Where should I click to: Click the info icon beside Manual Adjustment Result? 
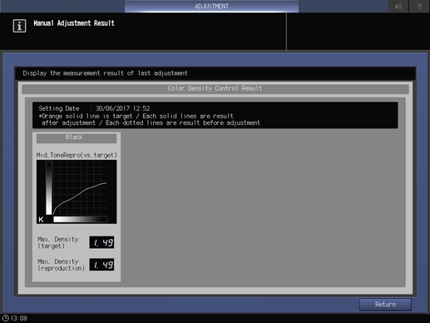click(x=19, y=26)
